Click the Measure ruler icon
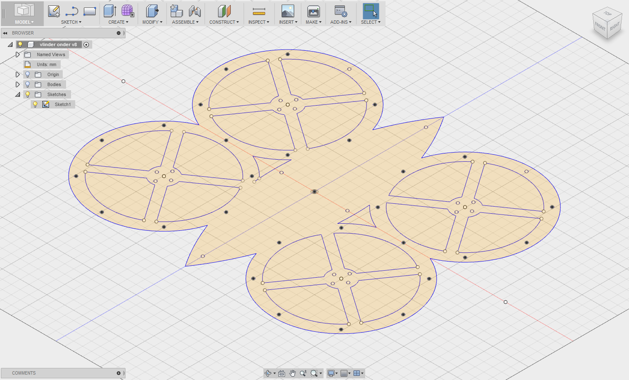Viewport: 629px width, 380px height. 259,11
